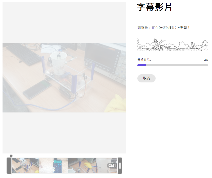
Task: Click the video preview frame
Action: pos(64,78)
